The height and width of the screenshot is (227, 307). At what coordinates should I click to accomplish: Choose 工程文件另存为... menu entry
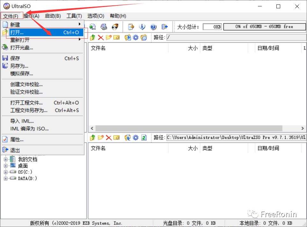tap(43, 110)
